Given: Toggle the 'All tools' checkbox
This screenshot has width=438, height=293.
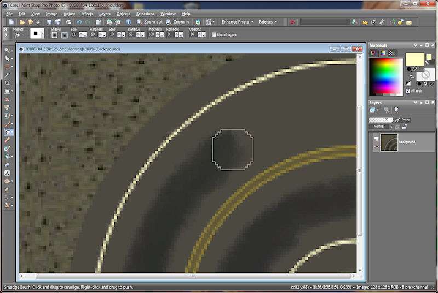Looking at the screenshot, I should [407, 91].
